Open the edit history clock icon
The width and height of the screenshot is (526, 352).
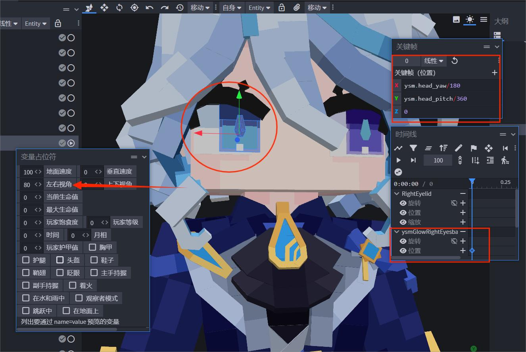pos(180,8)
